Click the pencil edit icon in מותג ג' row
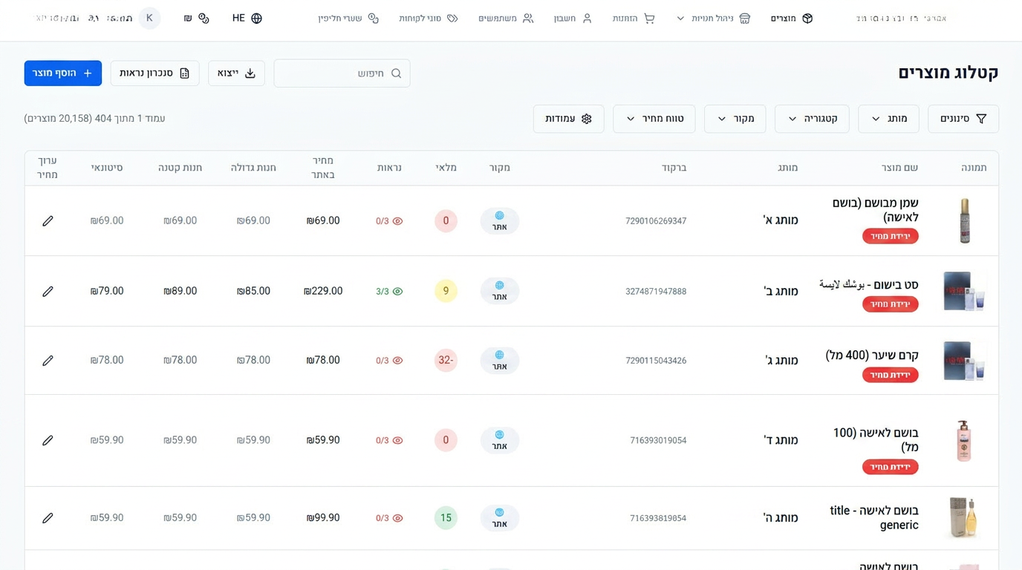 [x=48, y=361]
